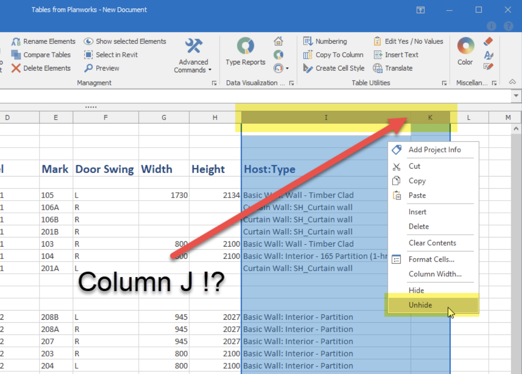The width and height of the screenshot is (522, 374).
Task: Open the gauge visualization dropdown arrow
Action: 287,68
